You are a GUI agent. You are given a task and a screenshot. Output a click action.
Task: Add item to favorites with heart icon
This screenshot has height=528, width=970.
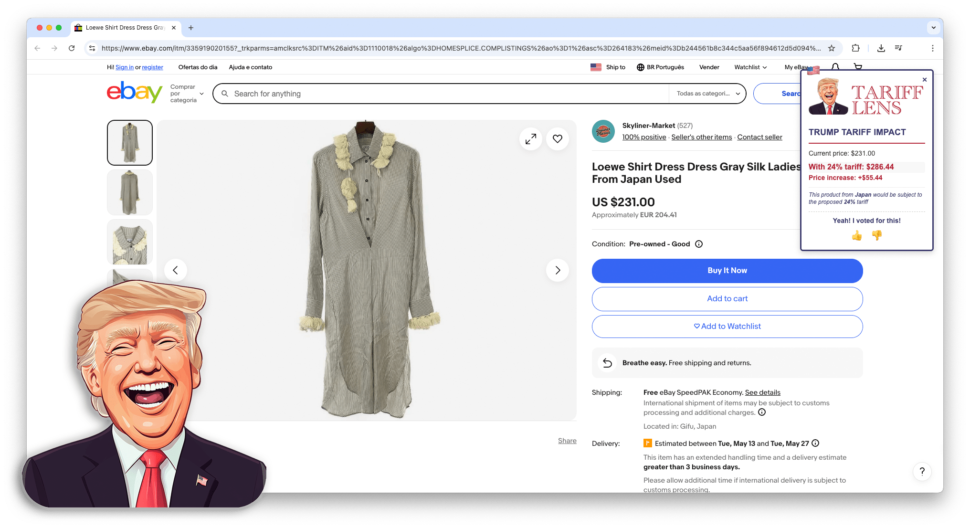(558, 139)
